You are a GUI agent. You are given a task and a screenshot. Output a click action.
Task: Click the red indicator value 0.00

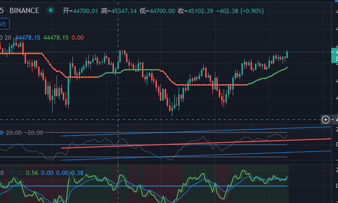78,38
